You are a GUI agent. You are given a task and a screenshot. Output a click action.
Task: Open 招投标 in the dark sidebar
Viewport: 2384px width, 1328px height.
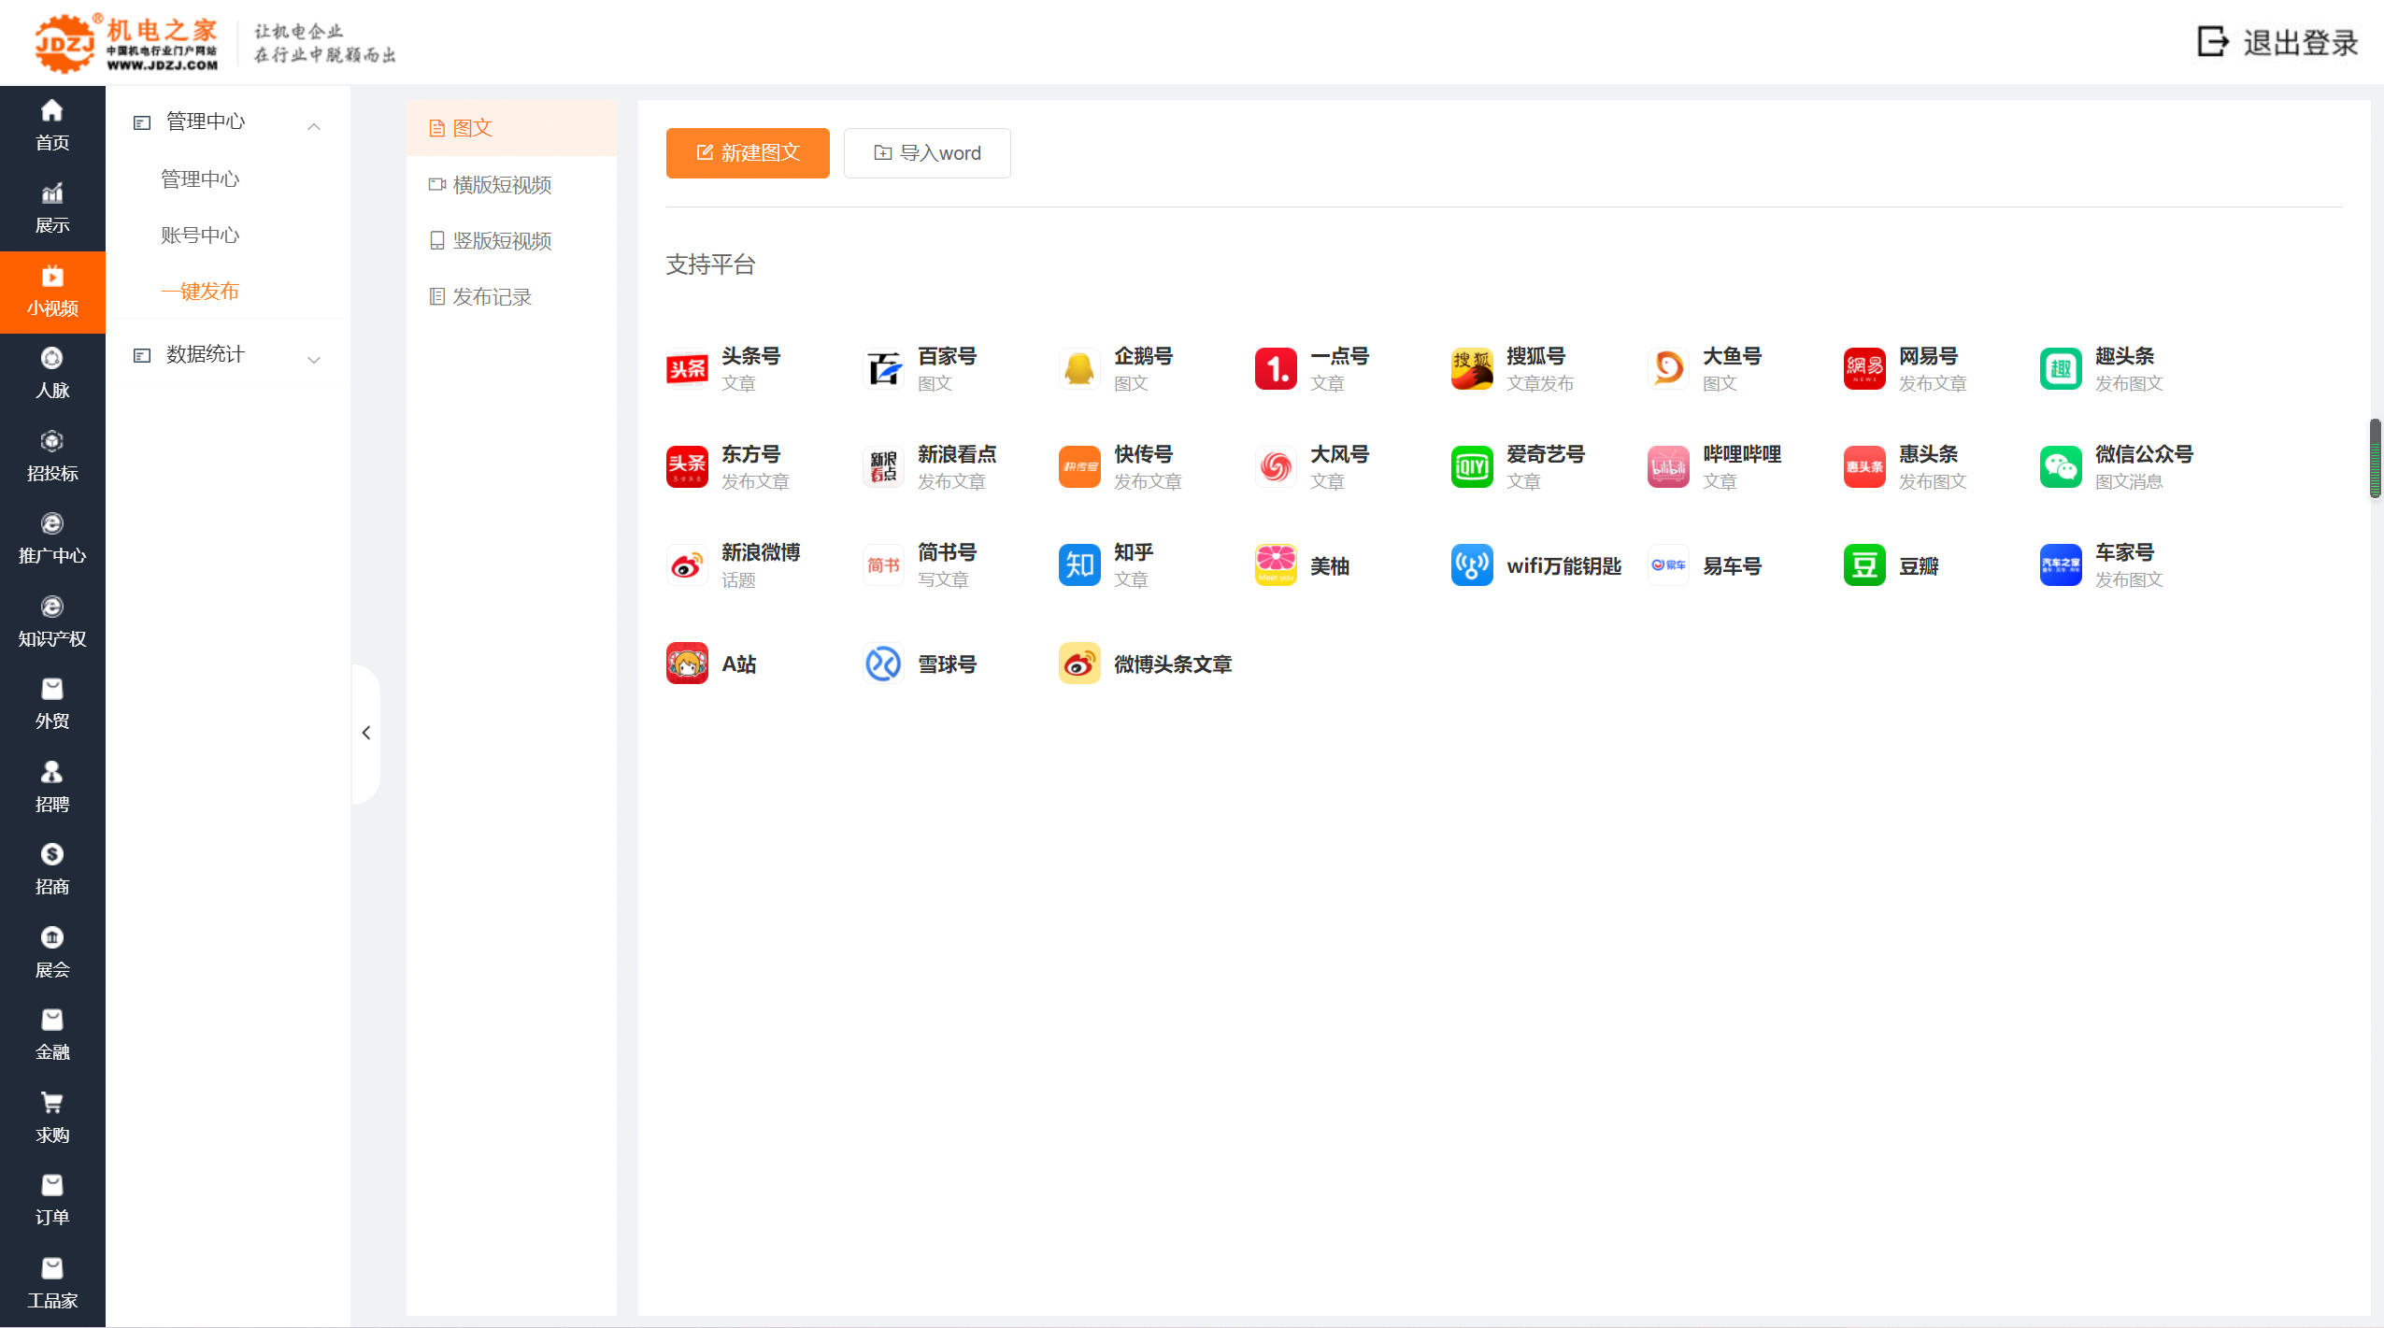click(52, 456)
